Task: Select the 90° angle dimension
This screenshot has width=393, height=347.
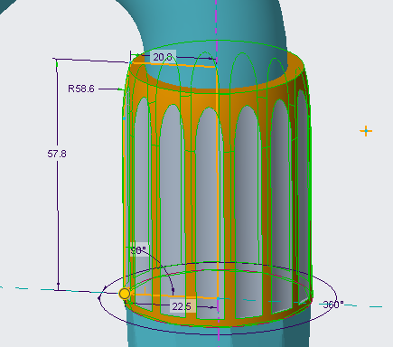Action: (138, 250)
